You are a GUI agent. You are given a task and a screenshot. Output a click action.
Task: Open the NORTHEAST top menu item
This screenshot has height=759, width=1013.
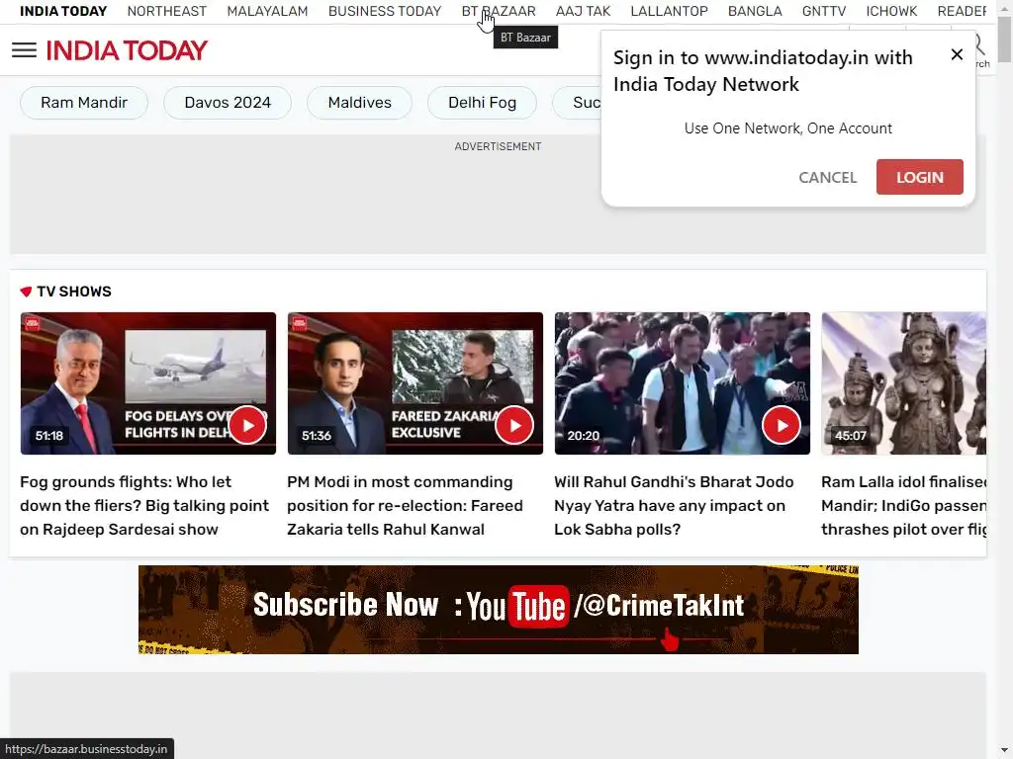(166, 11)
